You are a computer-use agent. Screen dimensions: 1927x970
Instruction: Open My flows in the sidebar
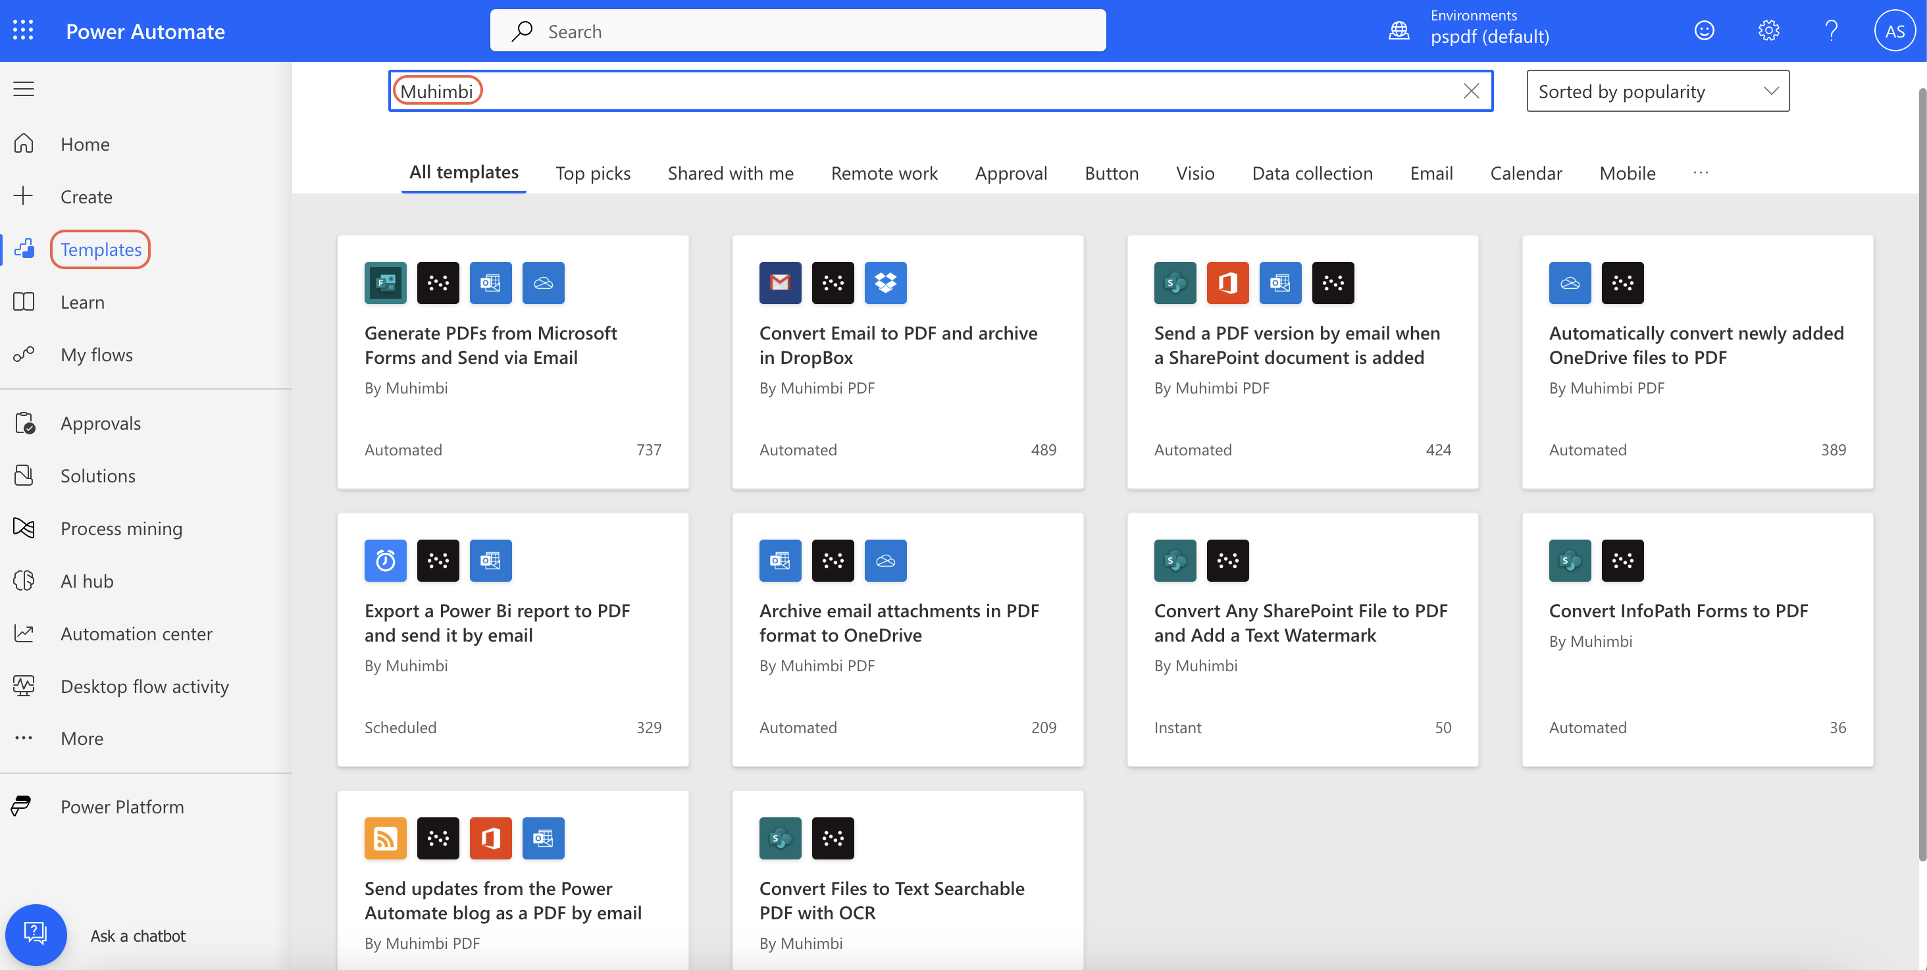coord(97,355)
